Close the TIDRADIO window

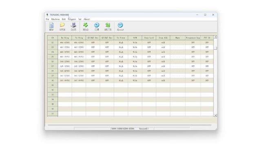[213, 15]
